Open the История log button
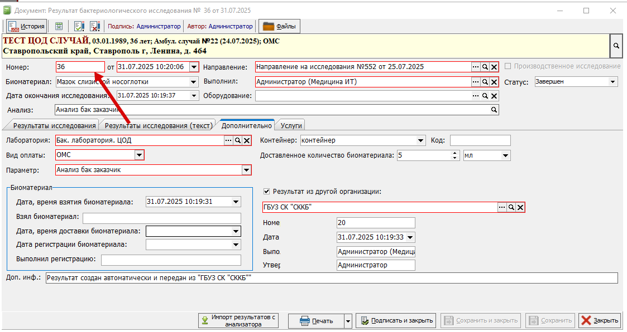The width and height of the screenshot is (627, 332). pos(26,26)
